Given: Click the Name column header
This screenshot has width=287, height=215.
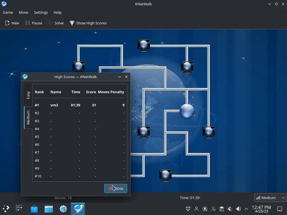Looking at the screenshot, I should tap(56, 92).
